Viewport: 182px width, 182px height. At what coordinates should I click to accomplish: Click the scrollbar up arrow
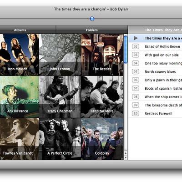pos(126,153)
